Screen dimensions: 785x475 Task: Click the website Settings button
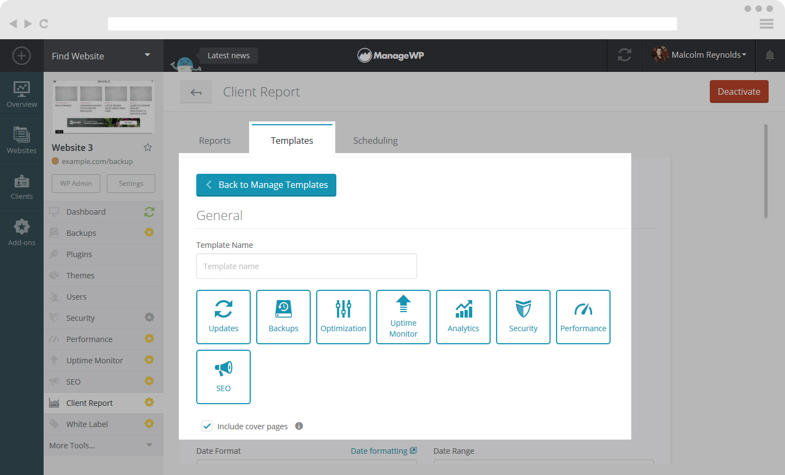(x=131, y=184)
